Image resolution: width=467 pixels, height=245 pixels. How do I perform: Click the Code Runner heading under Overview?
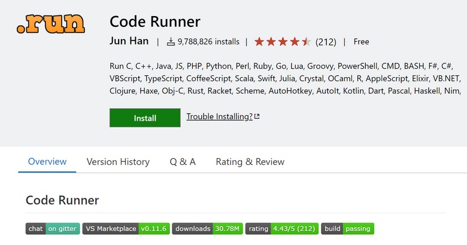62,200
